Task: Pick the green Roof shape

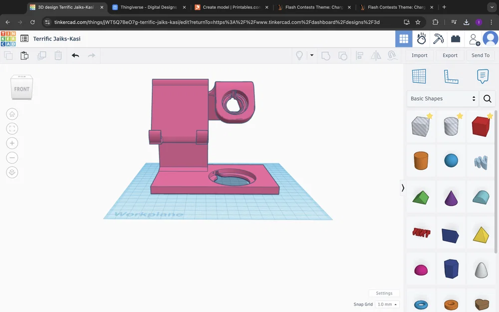Action: click(x=421, y=197)
